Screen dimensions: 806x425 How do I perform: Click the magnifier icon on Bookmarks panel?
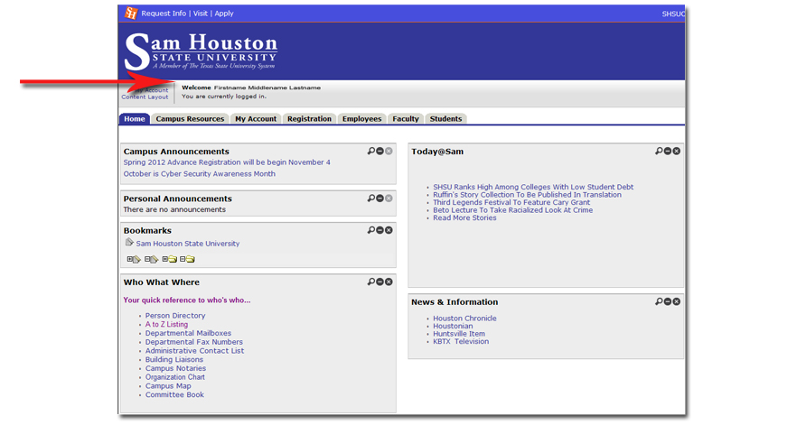point(370,230)
